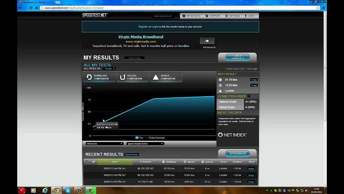Click the ad's arrow button
The height and width of the screenshot is (194, 344).
coord(207,41)
